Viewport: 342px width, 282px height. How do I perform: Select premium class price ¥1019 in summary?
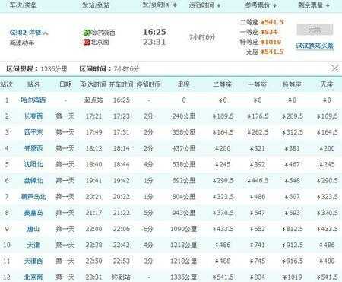(271, 42)
